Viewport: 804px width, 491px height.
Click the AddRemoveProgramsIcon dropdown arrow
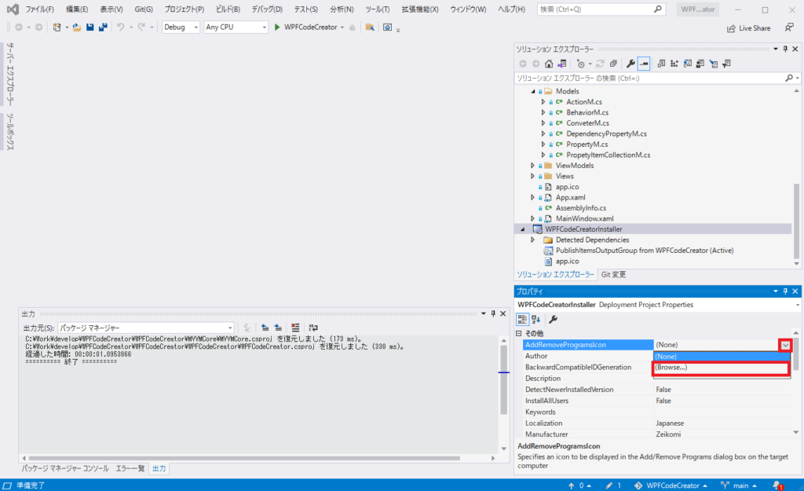point(785,346)
